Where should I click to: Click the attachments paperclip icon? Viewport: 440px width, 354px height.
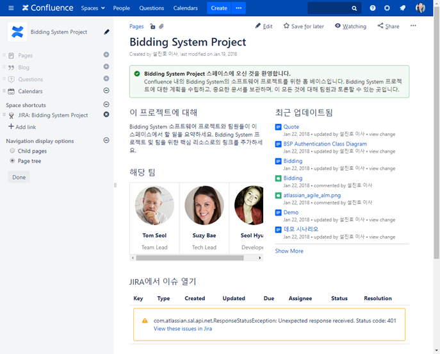click(x=161, y=26)
